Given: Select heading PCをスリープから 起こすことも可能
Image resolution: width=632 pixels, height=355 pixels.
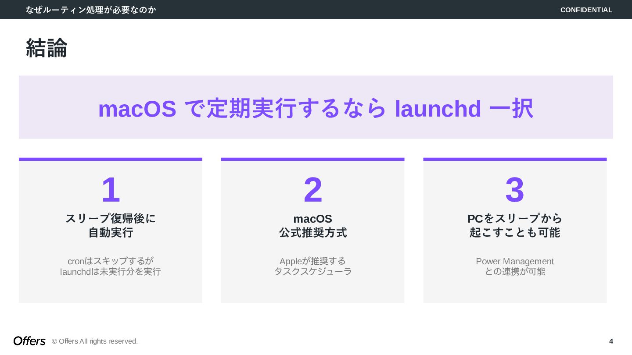Looking at the screenshot, I should point(515,225).
